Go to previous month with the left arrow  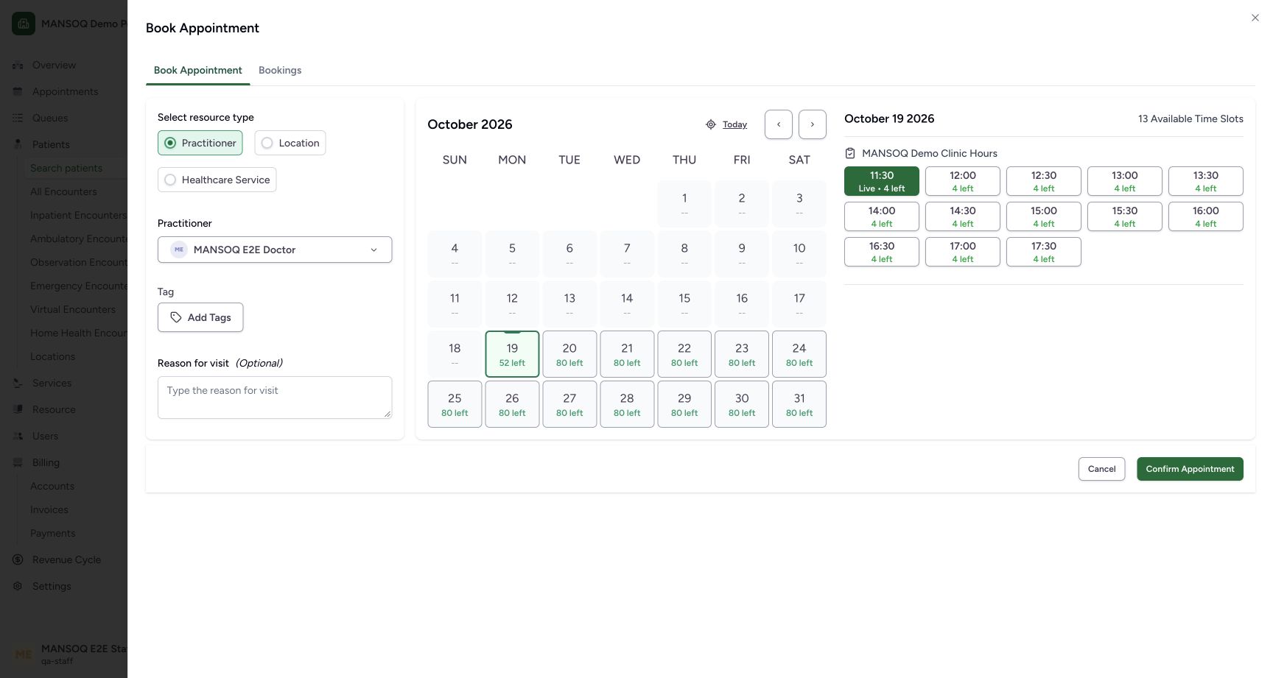click(779, 124)
